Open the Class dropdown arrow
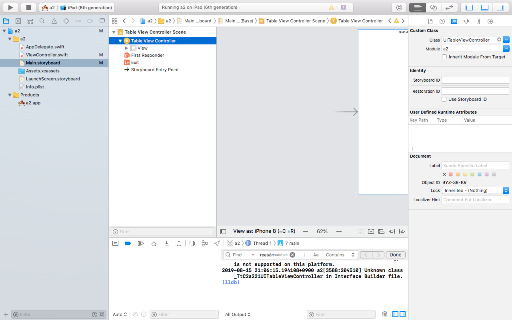Screen dimensions: 512x320 point(506,40)
